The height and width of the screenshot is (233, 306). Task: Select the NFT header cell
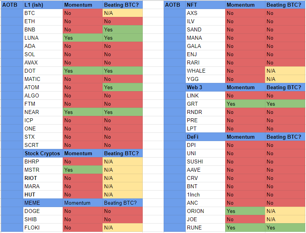point(205,5)
